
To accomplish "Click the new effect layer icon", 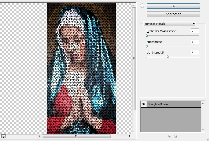I will [170, 136].
